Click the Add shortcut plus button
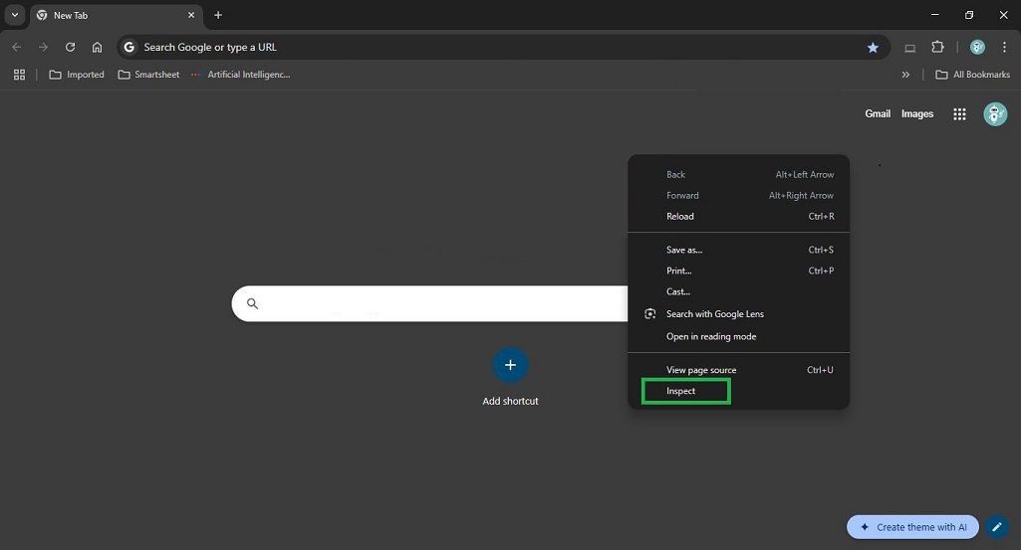This screenshot has height=550, width=1021. tap(510, 365)
